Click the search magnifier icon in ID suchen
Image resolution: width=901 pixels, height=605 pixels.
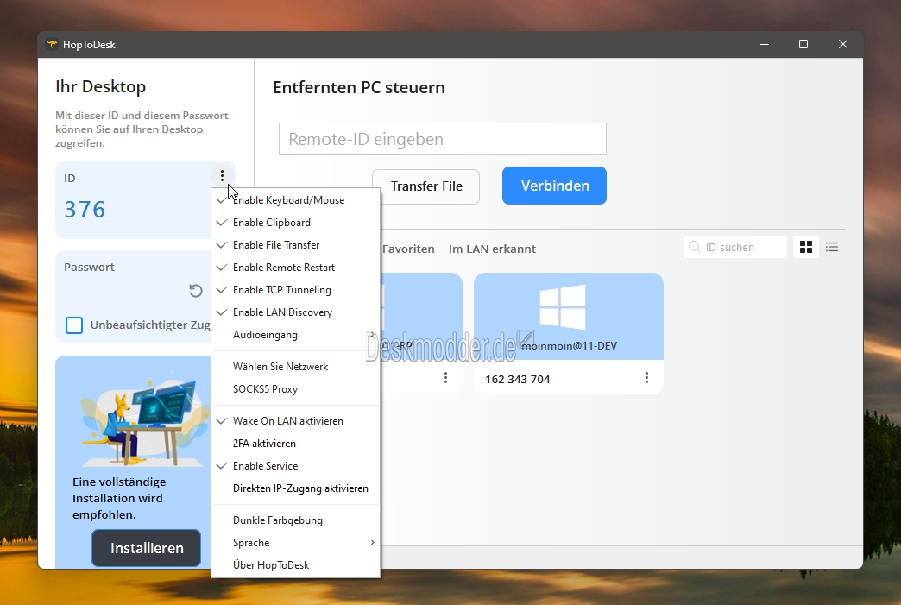coord(694,247)
